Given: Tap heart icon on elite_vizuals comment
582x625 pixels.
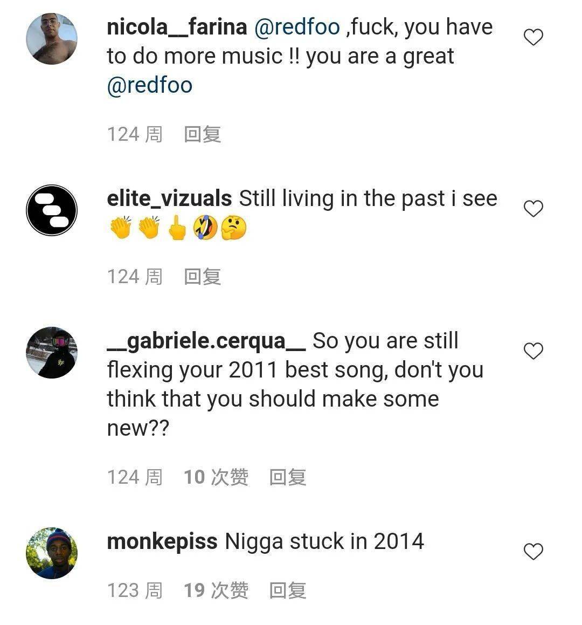Looking at the screenshot, I should [x=533, y=209].
